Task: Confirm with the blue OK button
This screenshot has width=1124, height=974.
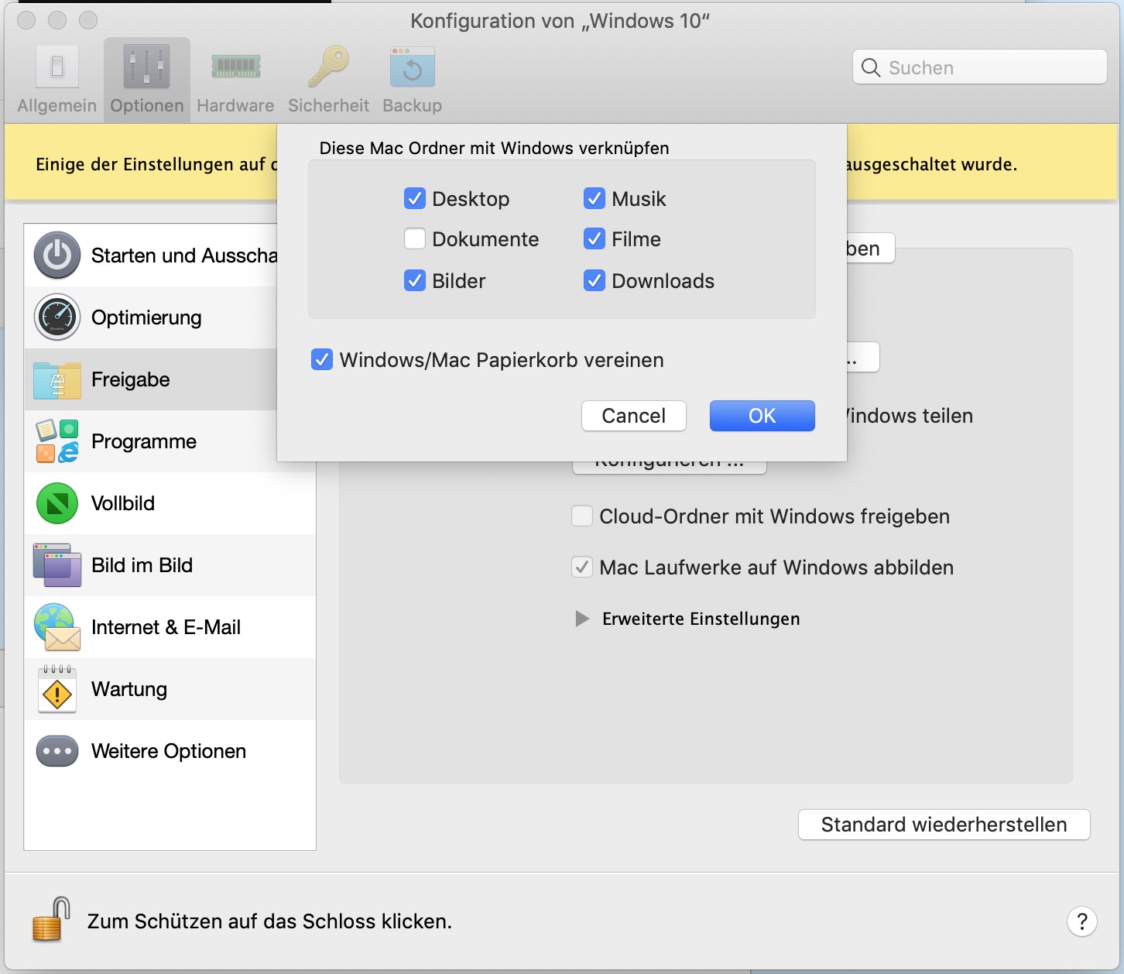Action: 762,416
